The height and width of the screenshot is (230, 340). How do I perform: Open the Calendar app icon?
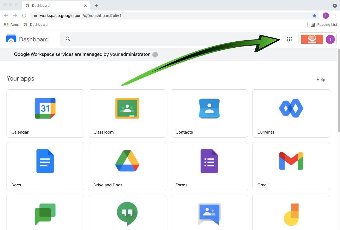pos(45,108)
